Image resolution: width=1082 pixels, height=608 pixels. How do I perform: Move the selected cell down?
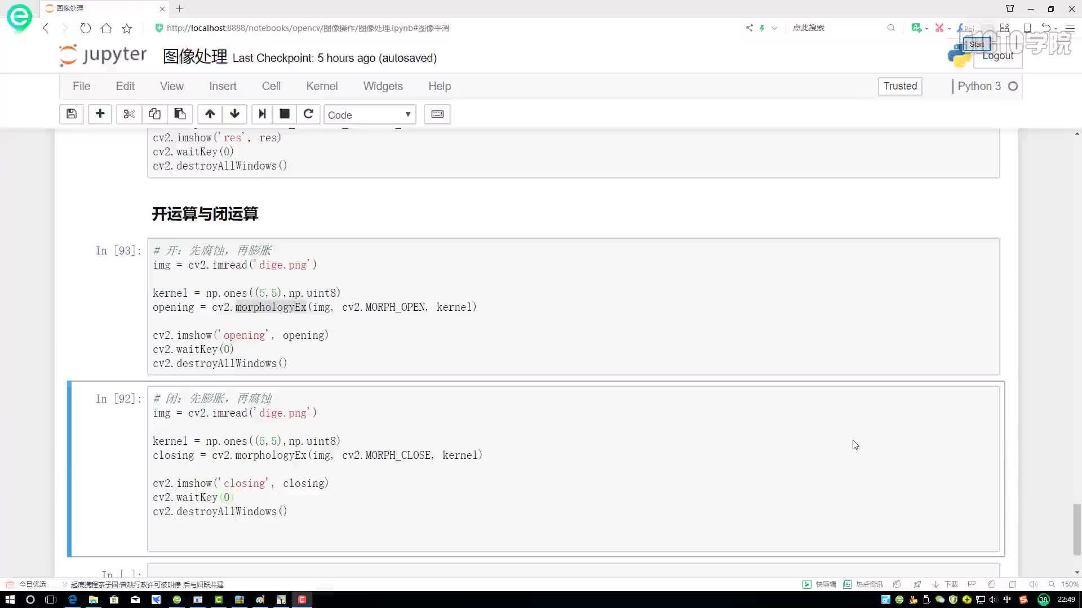[234, 114]
